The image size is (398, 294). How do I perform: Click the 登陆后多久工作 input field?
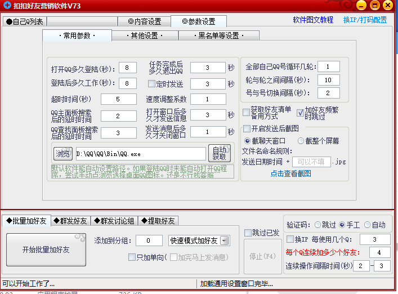[127, 83]
